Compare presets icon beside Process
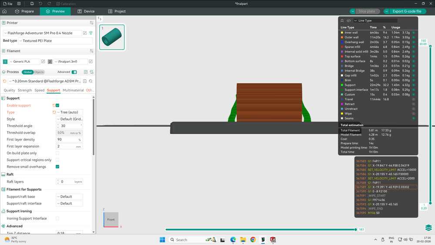Image resolution: width=435 pixels, height=245 pixels. coord(91,72)
